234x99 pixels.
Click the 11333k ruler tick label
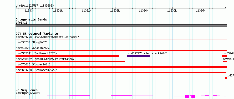(115, 11)
